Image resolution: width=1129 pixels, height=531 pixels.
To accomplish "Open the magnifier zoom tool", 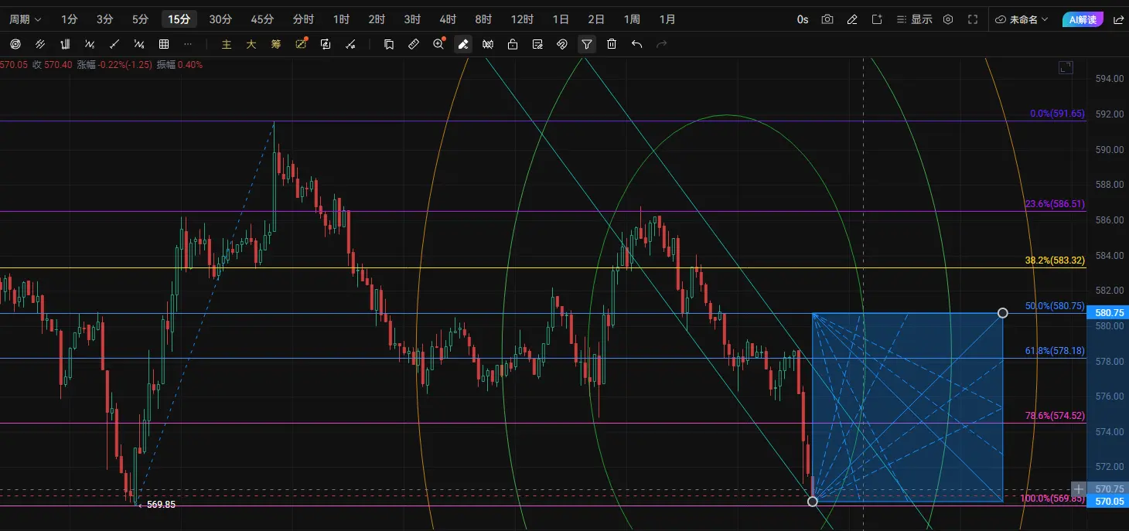I will (438, 44).
